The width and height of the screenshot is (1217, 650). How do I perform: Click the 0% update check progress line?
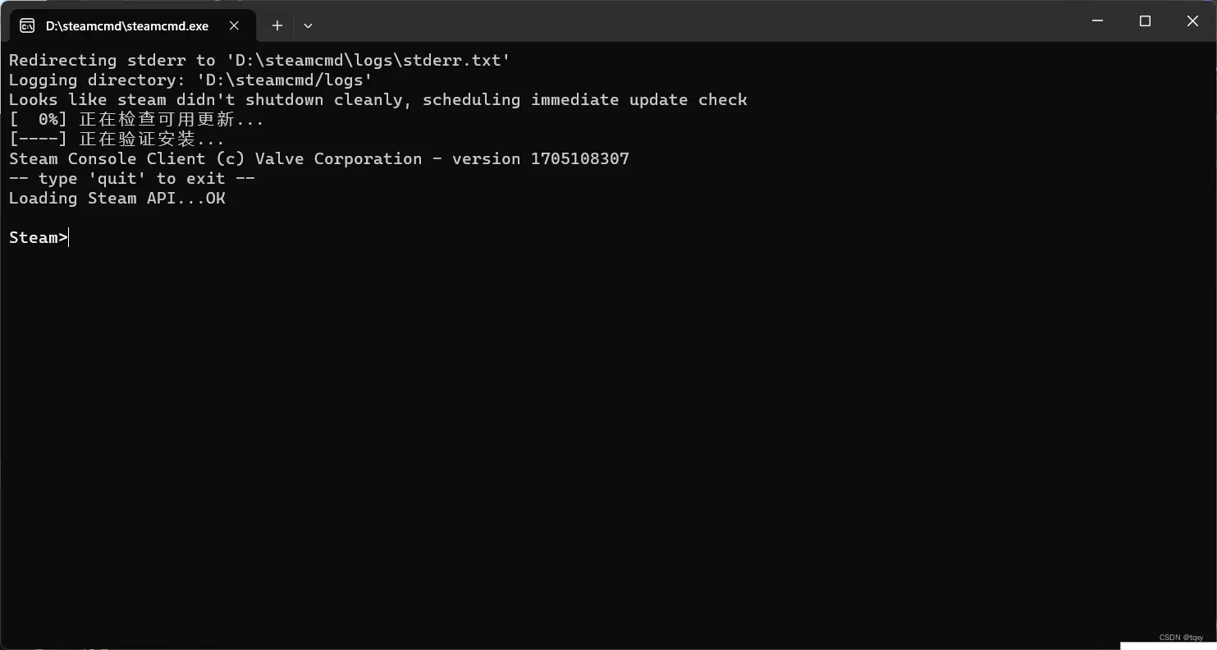[136, 119]
